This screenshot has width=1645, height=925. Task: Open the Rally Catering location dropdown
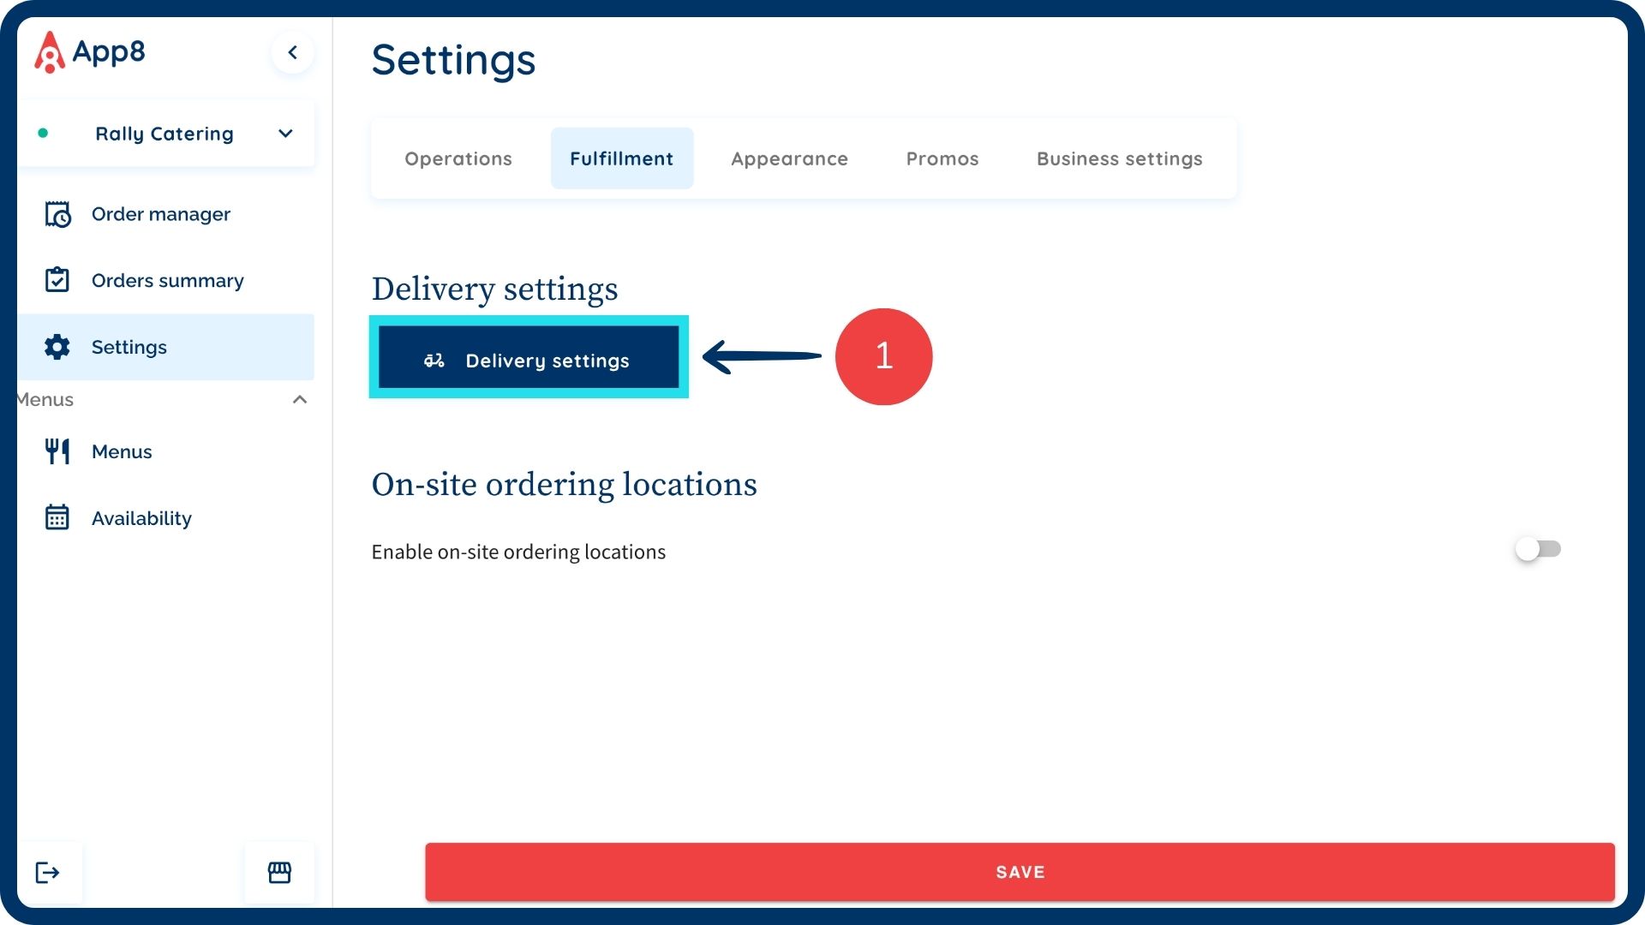coord(285,134)
